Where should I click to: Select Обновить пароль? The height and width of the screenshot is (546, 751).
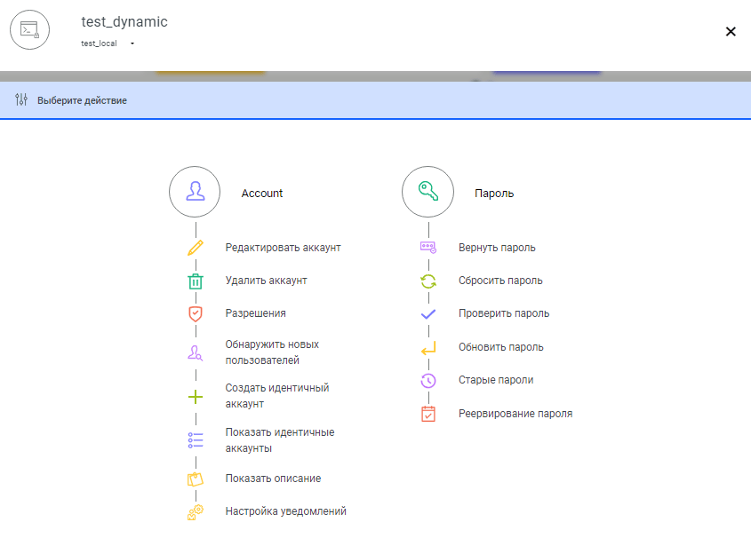(x=501, y=347)
